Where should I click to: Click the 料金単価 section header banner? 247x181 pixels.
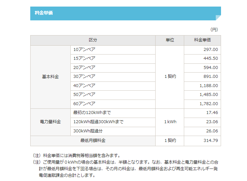(125, 13)
